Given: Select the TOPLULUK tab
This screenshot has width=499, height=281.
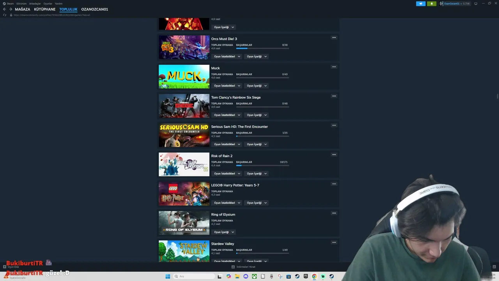Looking at the screenshot, I should (69, 9).
